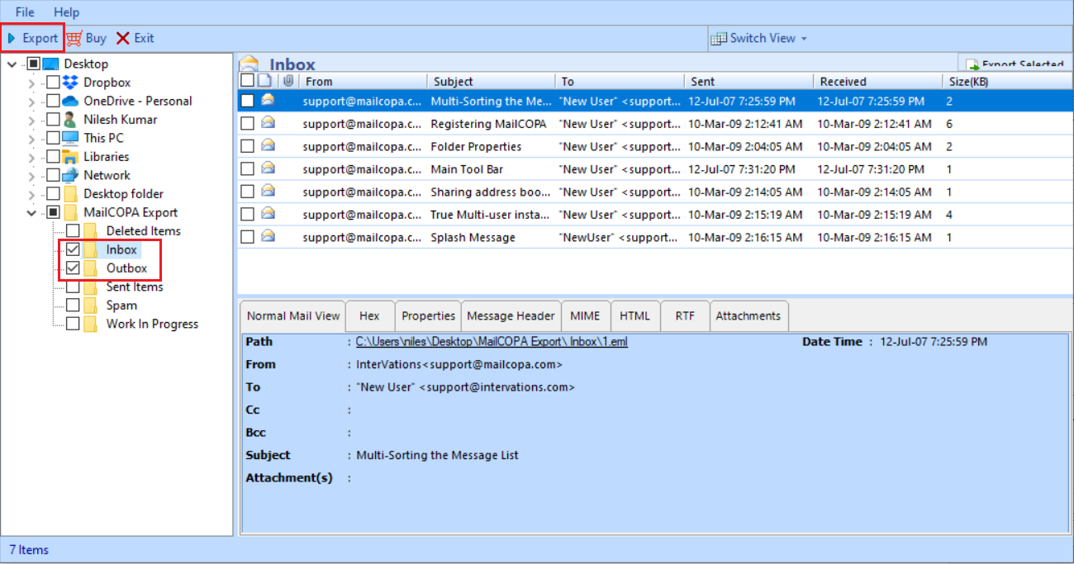Click the Spam folder icon

(91, 306)
